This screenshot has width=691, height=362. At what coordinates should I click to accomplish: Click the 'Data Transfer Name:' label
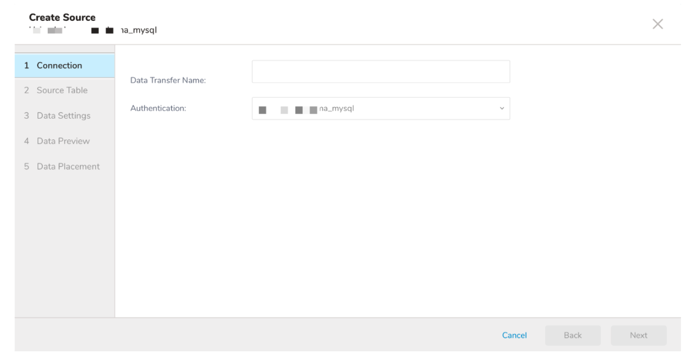tap(168, 81)
